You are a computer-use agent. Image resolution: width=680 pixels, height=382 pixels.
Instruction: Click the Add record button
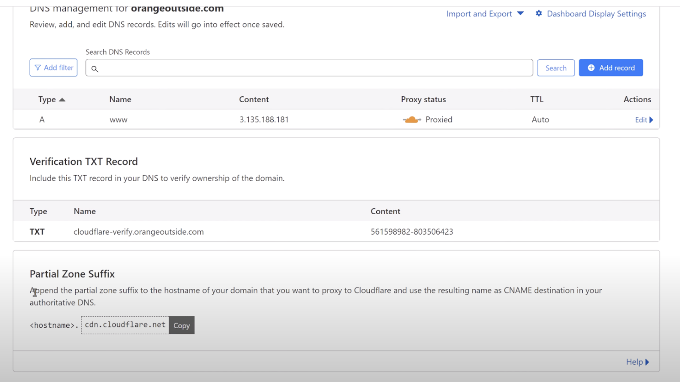coord(611,68)
